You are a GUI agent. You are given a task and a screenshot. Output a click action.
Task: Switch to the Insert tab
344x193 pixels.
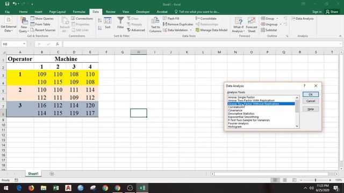tap(38, 12)
